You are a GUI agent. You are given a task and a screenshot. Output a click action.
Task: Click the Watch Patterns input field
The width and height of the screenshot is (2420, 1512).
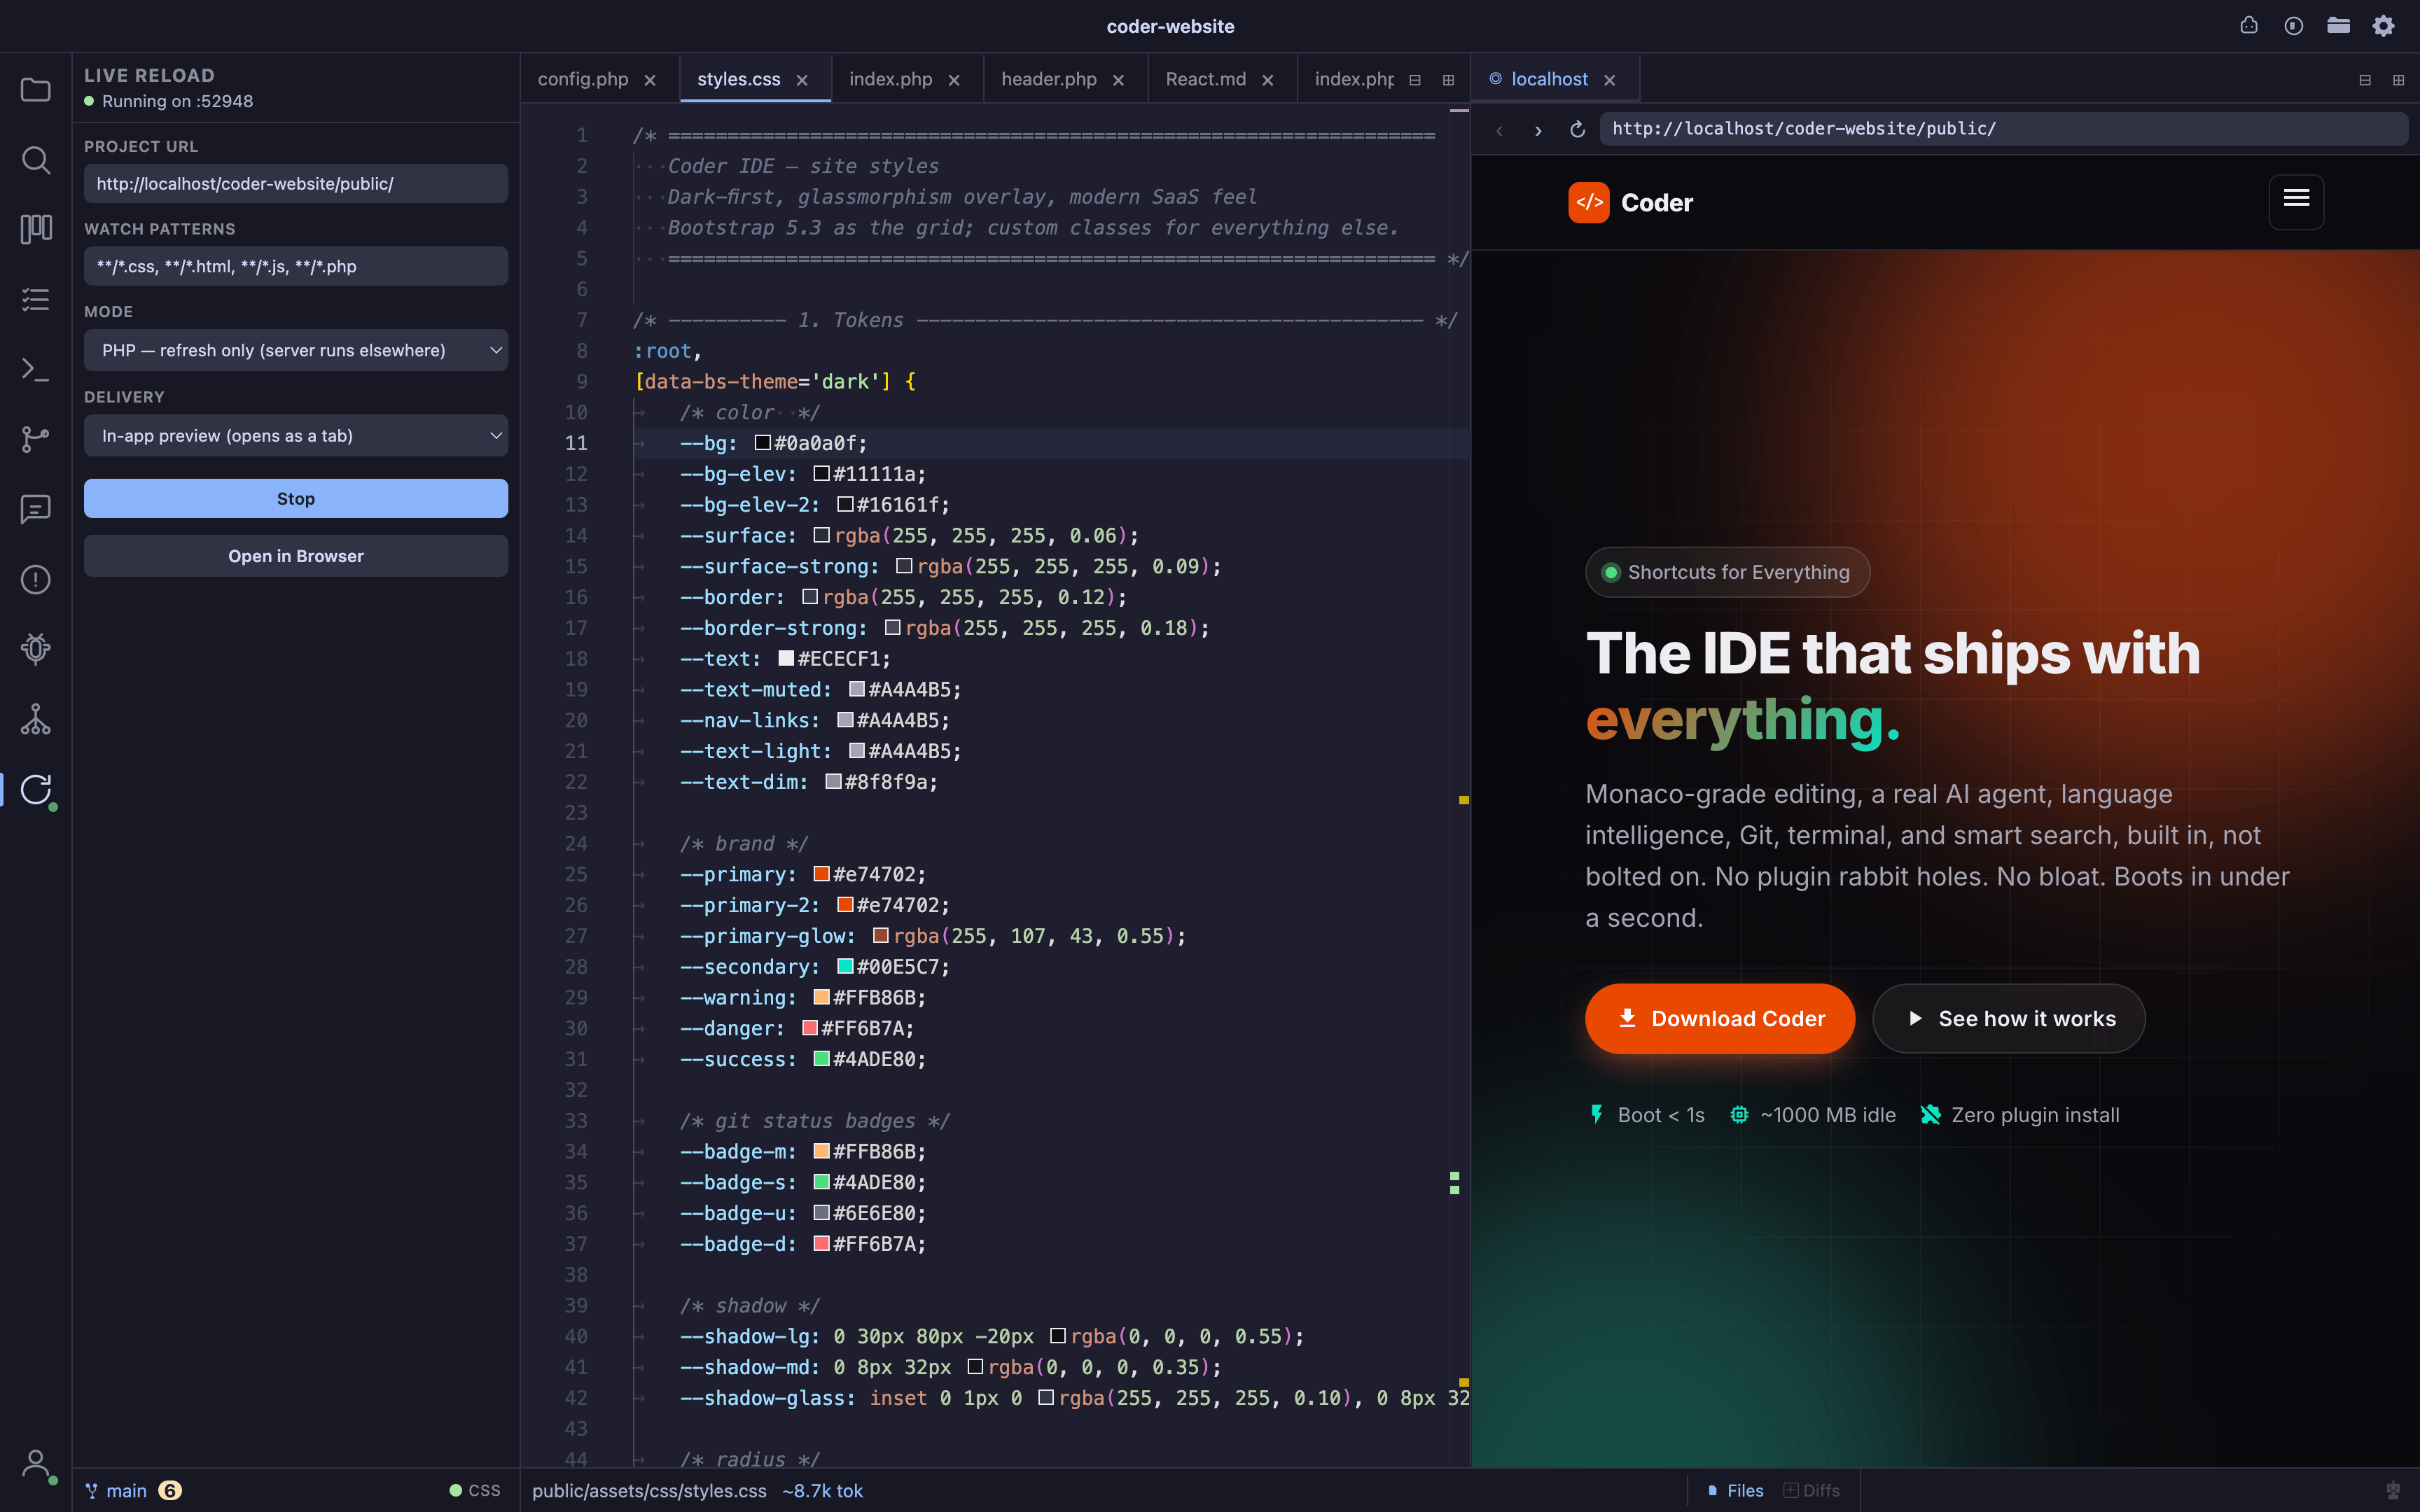point(296,266)
